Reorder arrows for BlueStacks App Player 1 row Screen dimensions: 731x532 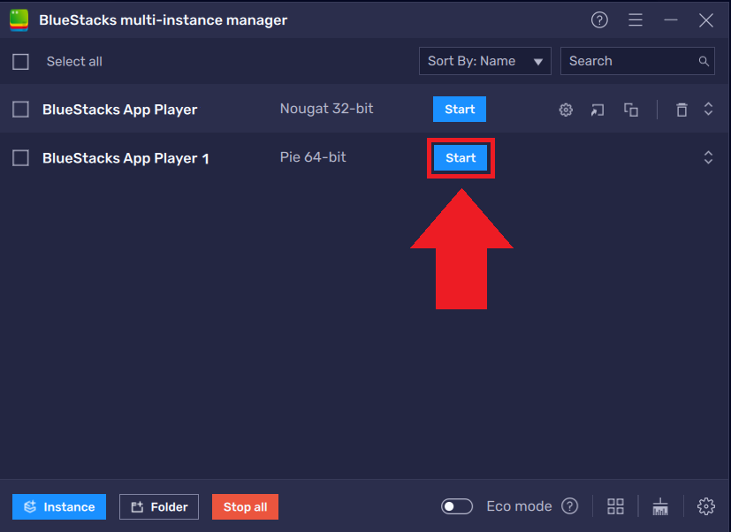coord(708,157)
